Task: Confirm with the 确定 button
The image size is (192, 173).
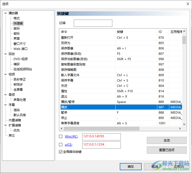Action: coord(130,167)
